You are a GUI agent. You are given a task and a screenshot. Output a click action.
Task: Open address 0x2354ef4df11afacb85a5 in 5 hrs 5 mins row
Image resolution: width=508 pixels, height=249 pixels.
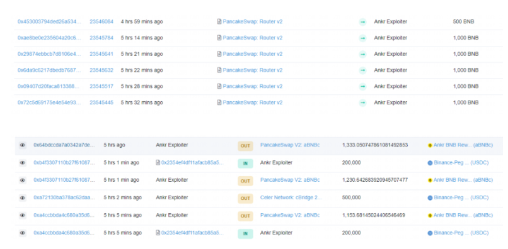192,233
